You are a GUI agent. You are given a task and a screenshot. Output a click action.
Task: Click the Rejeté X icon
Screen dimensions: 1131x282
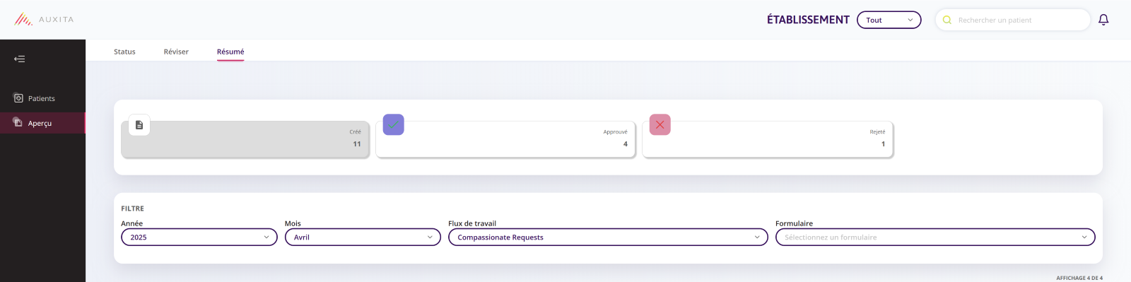pyautogui.click(x=660, y=124)
